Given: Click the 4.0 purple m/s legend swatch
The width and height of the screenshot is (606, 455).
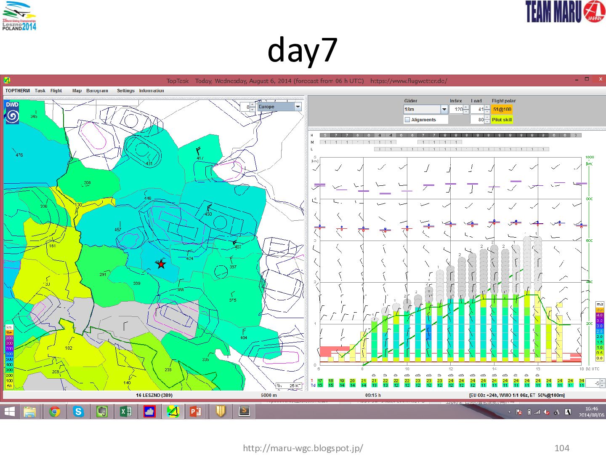Looking at the screenshot, I should (x=600, y=315).
